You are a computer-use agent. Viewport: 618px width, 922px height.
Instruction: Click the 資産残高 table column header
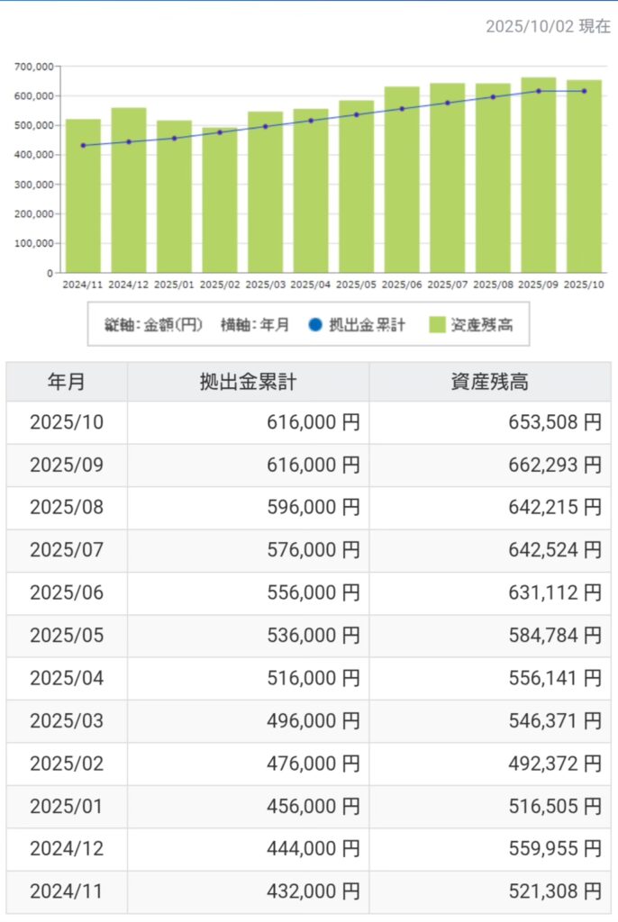(x=489, y=382)
